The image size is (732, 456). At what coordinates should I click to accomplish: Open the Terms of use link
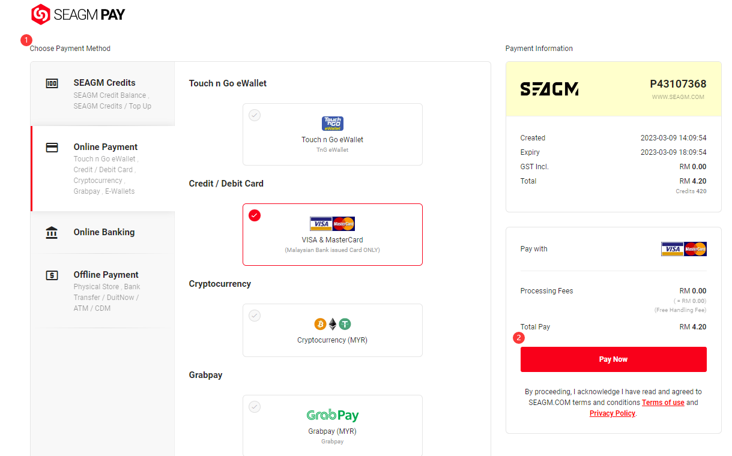[663, 403]
